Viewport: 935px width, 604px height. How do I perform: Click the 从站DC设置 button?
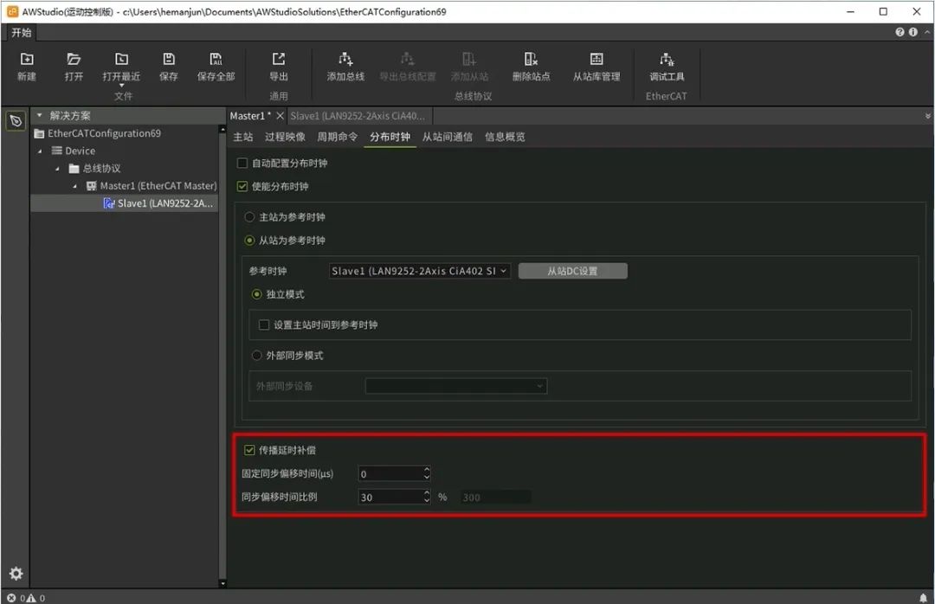(x=572, y=271)
